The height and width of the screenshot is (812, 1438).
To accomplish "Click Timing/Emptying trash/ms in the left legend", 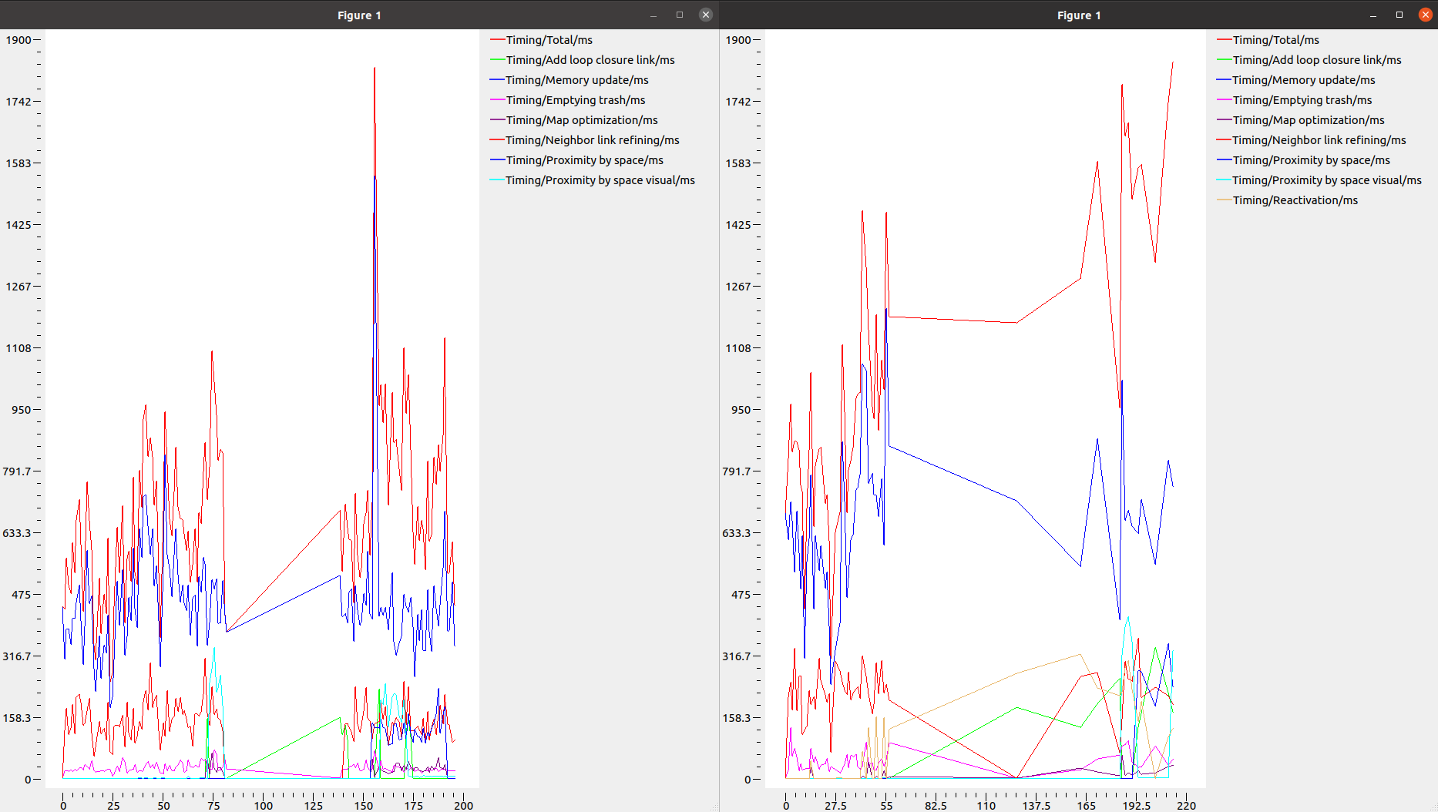I will pos(575,100).
